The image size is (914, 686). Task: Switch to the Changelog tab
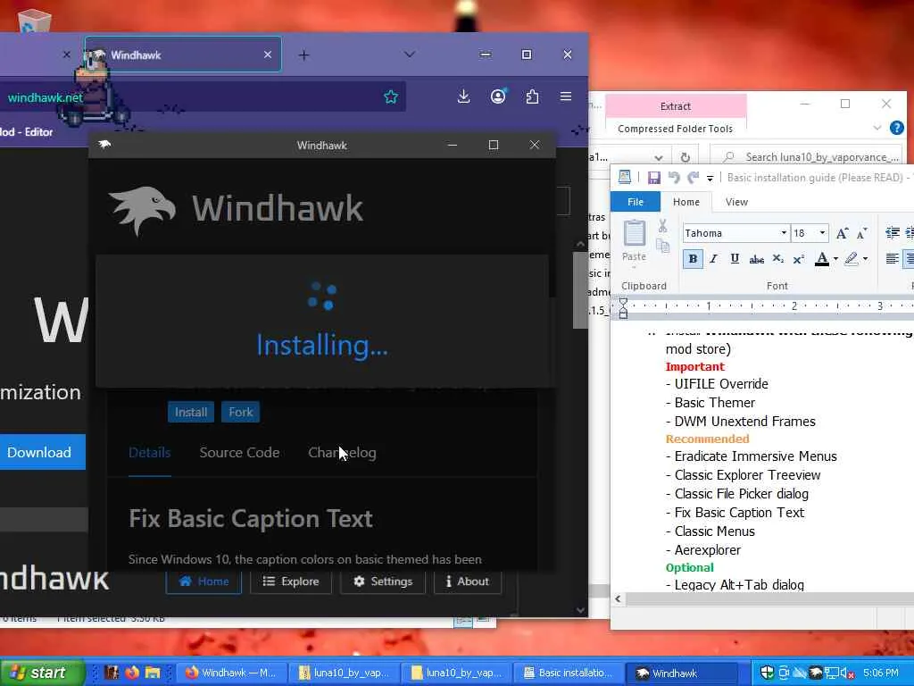tap(342, 453)
